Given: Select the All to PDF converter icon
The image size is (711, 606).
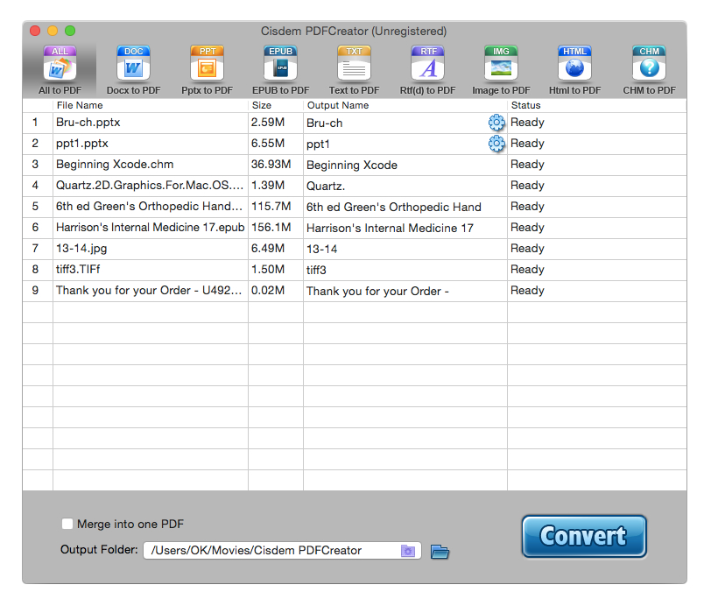Looking at the screenshot, I should [x=60, y=69].
